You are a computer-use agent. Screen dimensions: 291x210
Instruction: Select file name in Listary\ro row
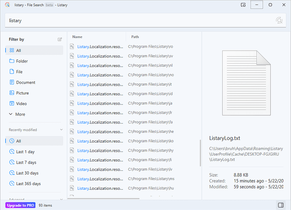(x=100, y=46)
